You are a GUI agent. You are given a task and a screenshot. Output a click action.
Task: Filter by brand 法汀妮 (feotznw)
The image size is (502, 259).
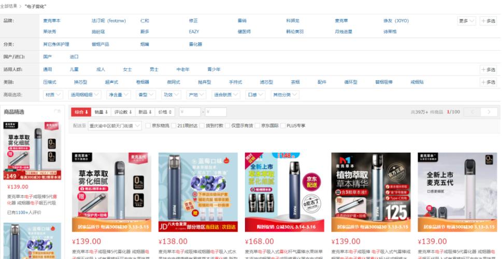coord(109,21)
